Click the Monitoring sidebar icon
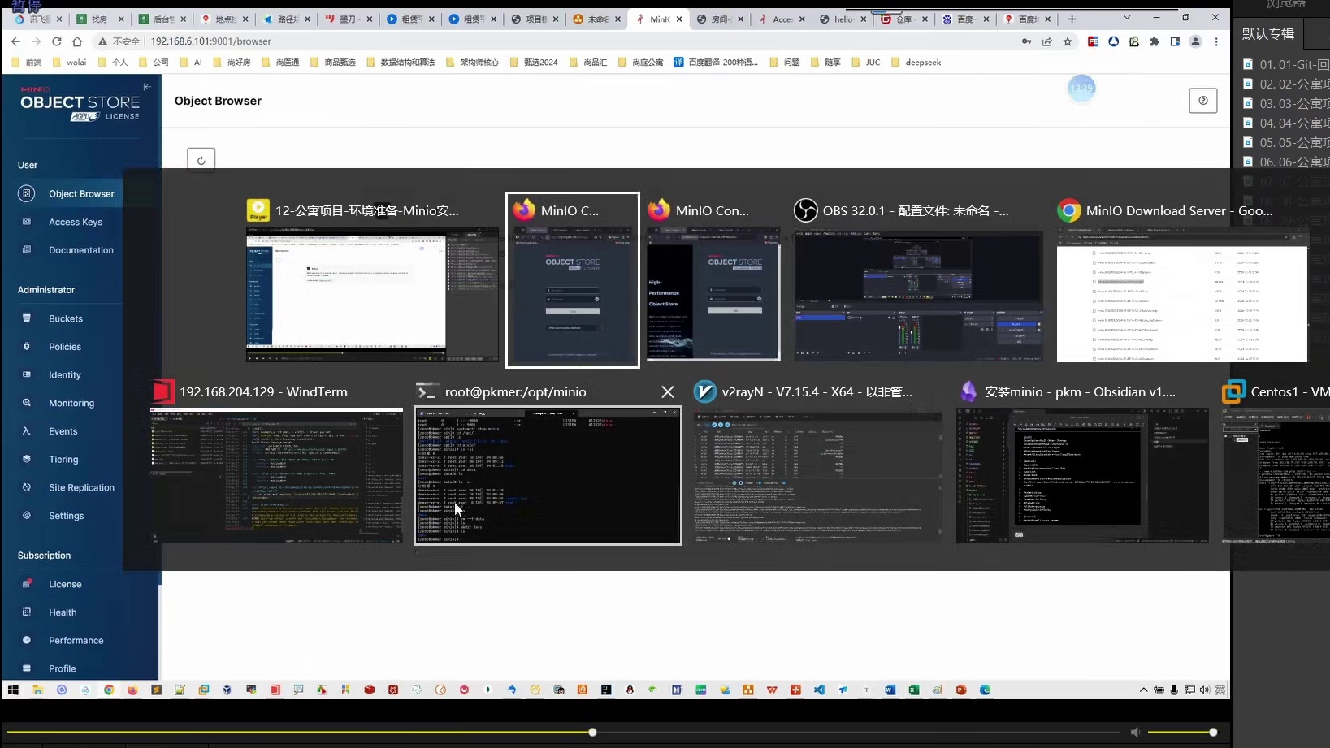1330x748 pixels. [x=27, y=403]
